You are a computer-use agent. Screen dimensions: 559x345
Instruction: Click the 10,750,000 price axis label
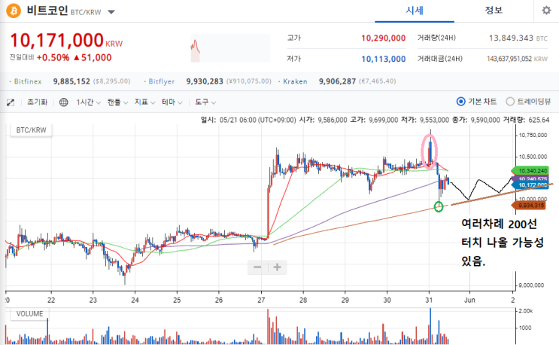pyautogui.click(x=533, y=136)
